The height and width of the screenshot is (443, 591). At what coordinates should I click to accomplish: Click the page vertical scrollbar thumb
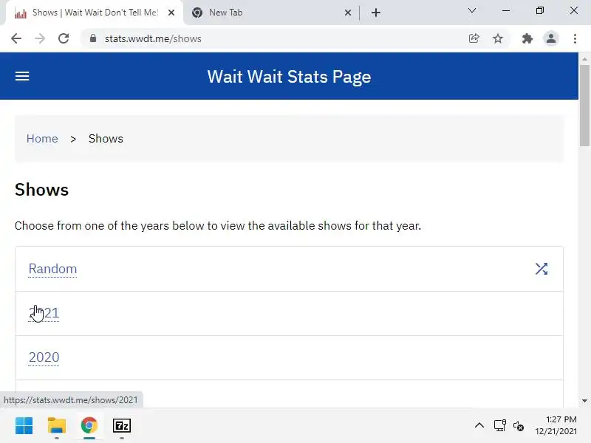click(x=584, y=106)
